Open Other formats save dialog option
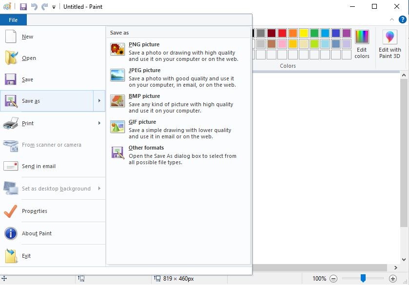The width and height of the screenshot is (409, 285). tap(178, 154)
